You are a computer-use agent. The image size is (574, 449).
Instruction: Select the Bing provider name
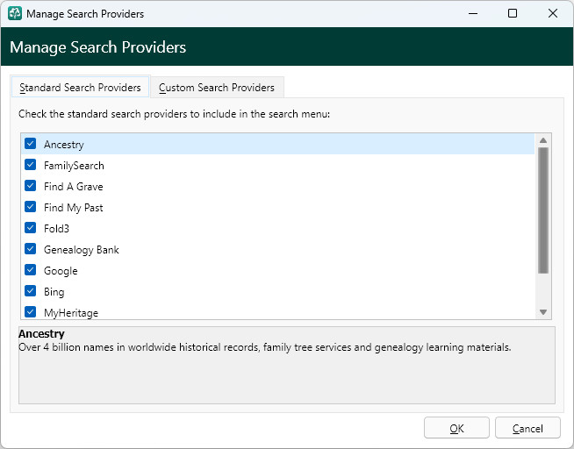pyautogui.click(x=54, y=292)
